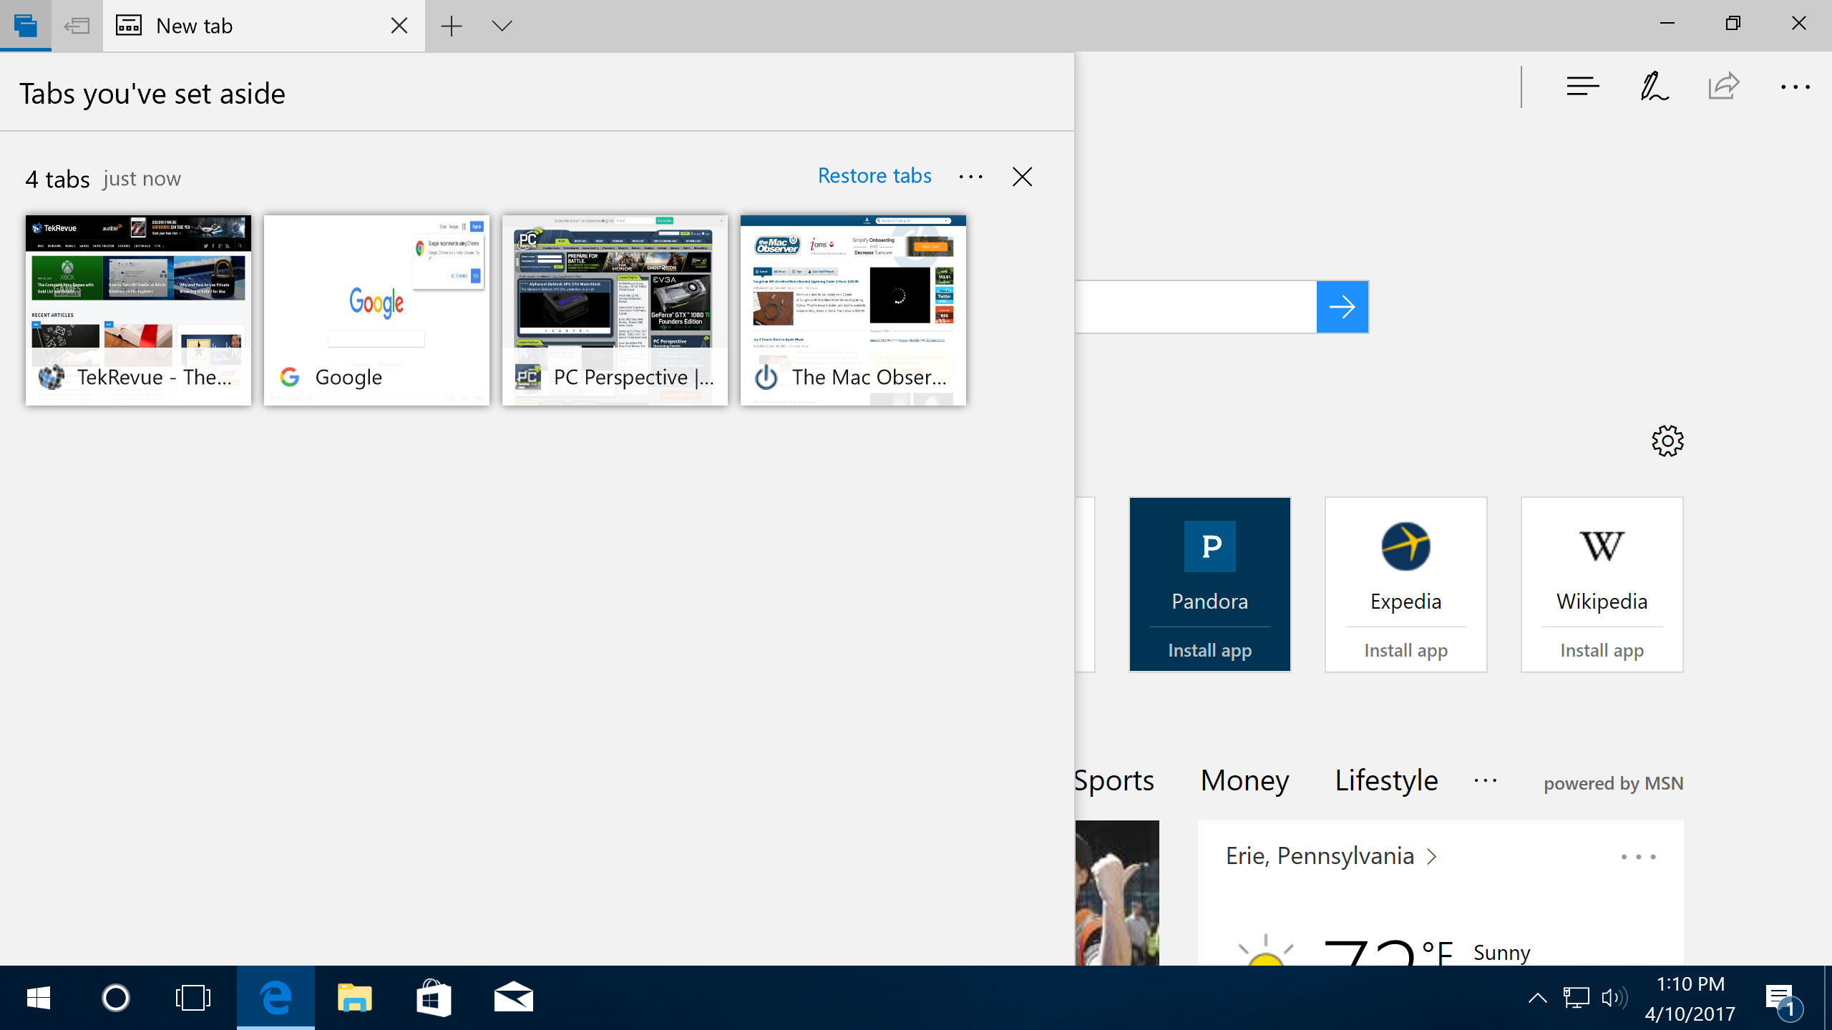The width and height of the screenshot is (1832, 1030).
Task: Switch to the Sports news tab
Action: click(x=1115, y=780)
